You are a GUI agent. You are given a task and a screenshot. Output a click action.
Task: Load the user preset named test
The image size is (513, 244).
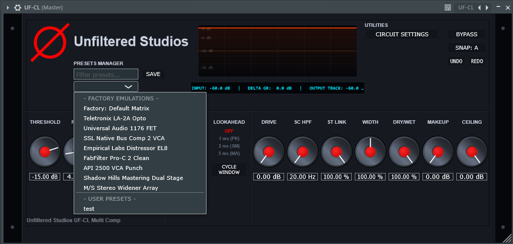point(140,209)
